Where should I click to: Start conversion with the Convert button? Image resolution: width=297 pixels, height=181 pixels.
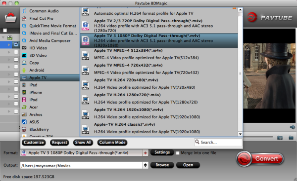260,158
